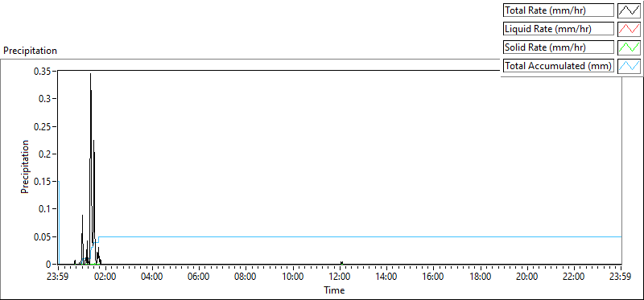Click the Precipitation y-axis title
The image size is (644, 300).
point(26,167)
